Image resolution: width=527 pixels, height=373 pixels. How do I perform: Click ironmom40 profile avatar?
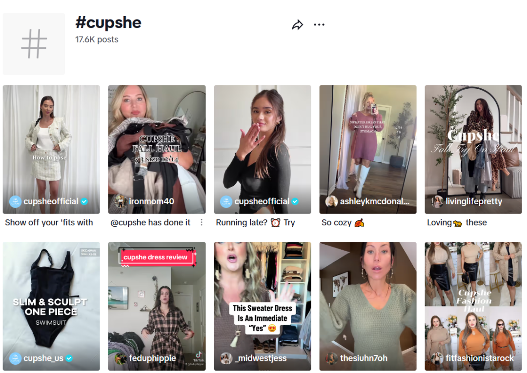(121, 201)
